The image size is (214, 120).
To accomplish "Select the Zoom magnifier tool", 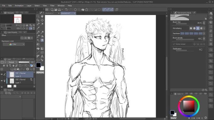I will 38,16.
